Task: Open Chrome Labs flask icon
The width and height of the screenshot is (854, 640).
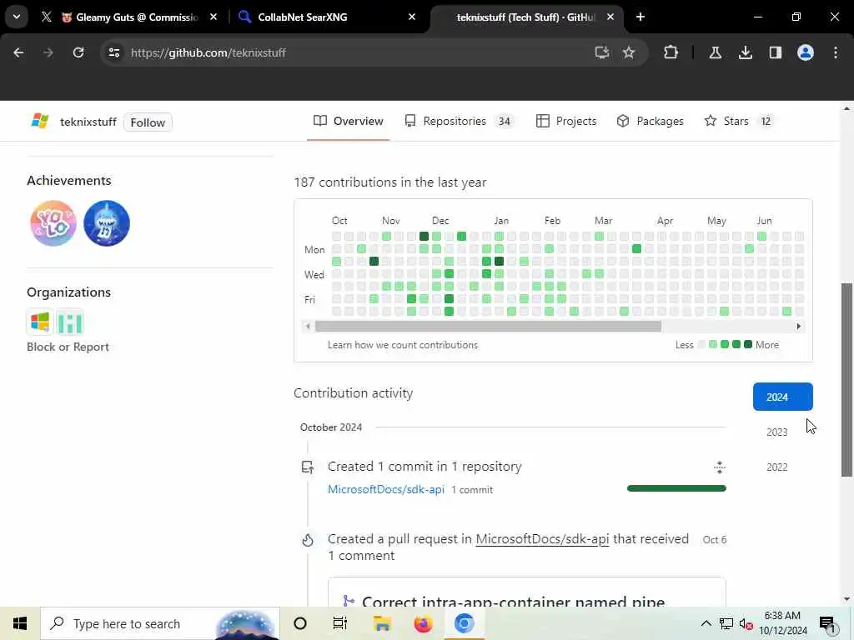Action: click(715, 52)
